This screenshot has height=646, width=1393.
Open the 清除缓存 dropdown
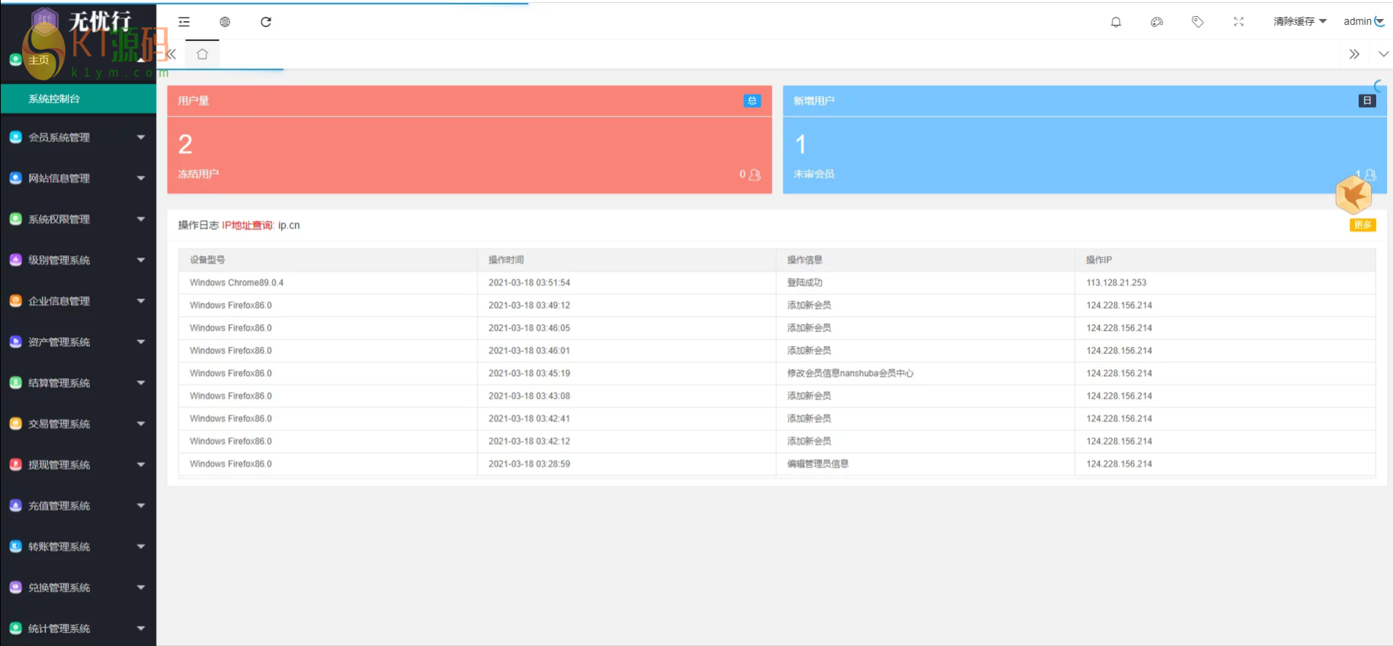tap(1300, 21)
